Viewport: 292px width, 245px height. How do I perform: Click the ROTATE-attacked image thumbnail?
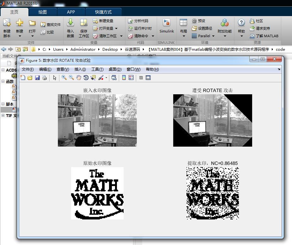[213, 120]
